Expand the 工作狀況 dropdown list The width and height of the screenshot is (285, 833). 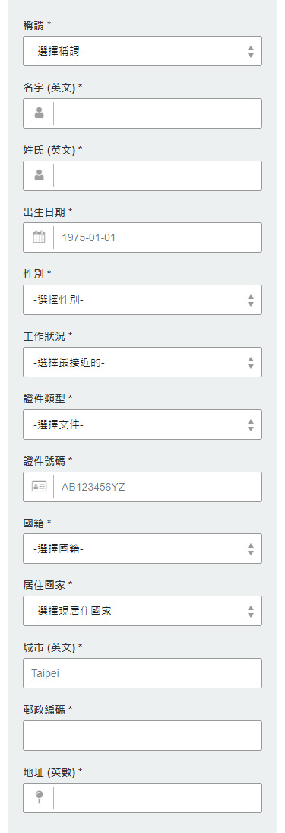pyautogui.click(x=142, y=362)
